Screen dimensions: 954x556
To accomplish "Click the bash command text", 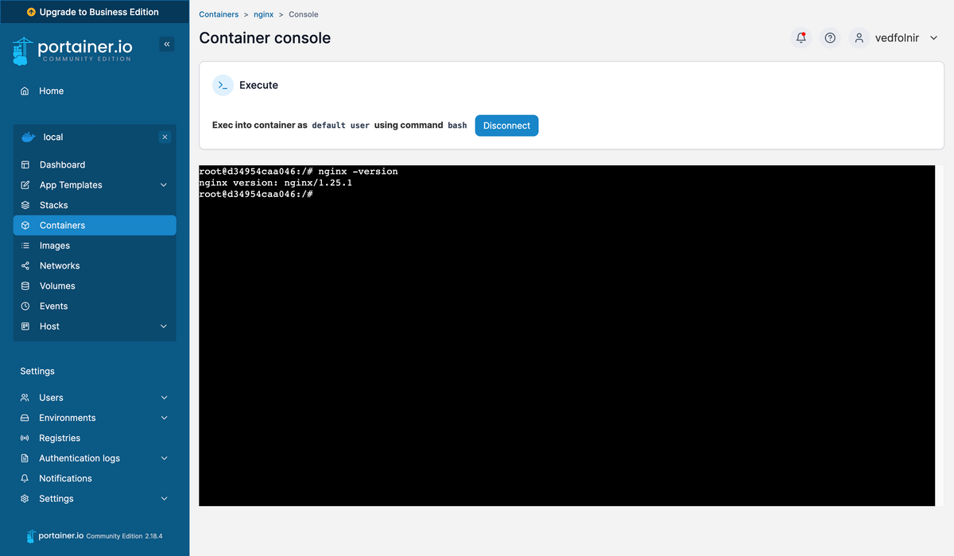I will pyautogui.click(x=457, y=125).
